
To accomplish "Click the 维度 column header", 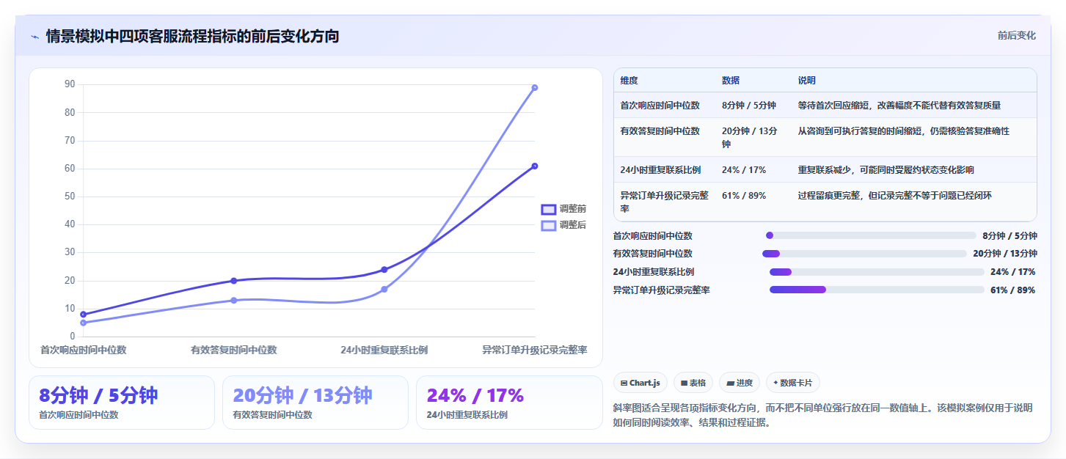I will (x=629, y=81).
